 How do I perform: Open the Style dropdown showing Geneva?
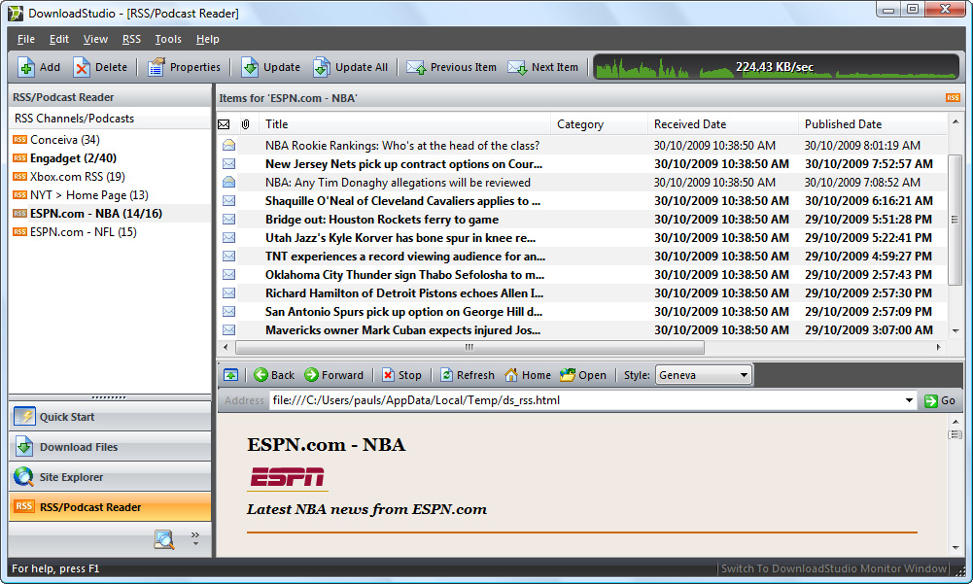703,375
